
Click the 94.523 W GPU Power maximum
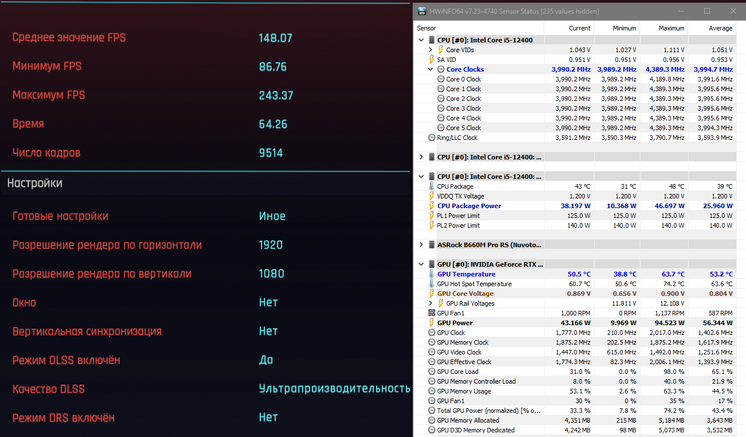[x=670, y=323]
